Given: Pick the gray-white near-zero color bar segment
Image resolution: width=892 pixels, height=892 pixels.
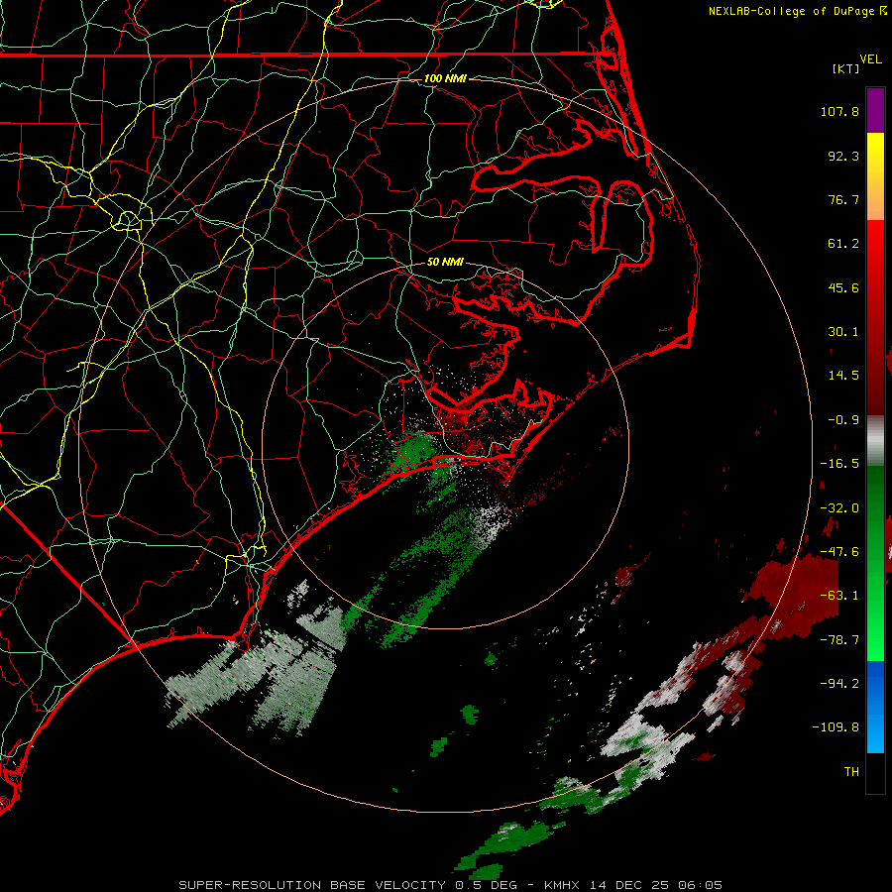Looking at the screenshot, I should [x=875, y=440].
